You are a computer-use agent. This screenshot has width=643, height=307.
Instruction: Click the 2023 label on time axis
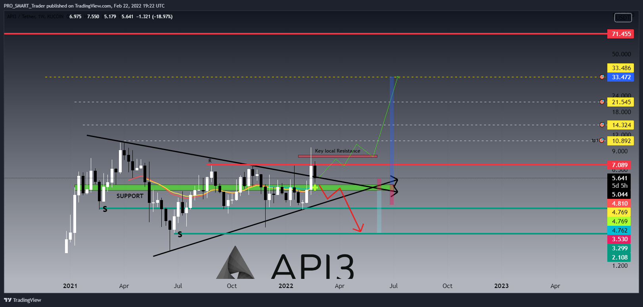501,286
